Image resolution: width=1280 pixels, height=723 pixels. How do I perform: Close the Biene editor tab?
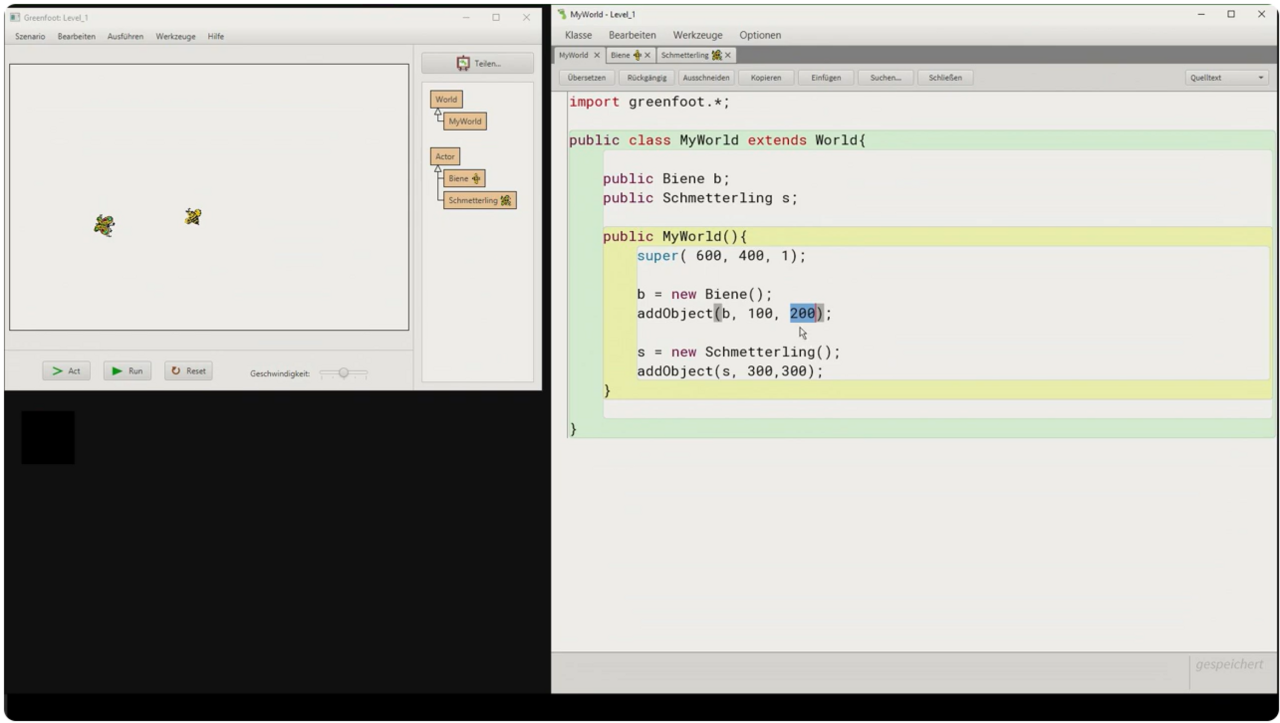point(647,55)
